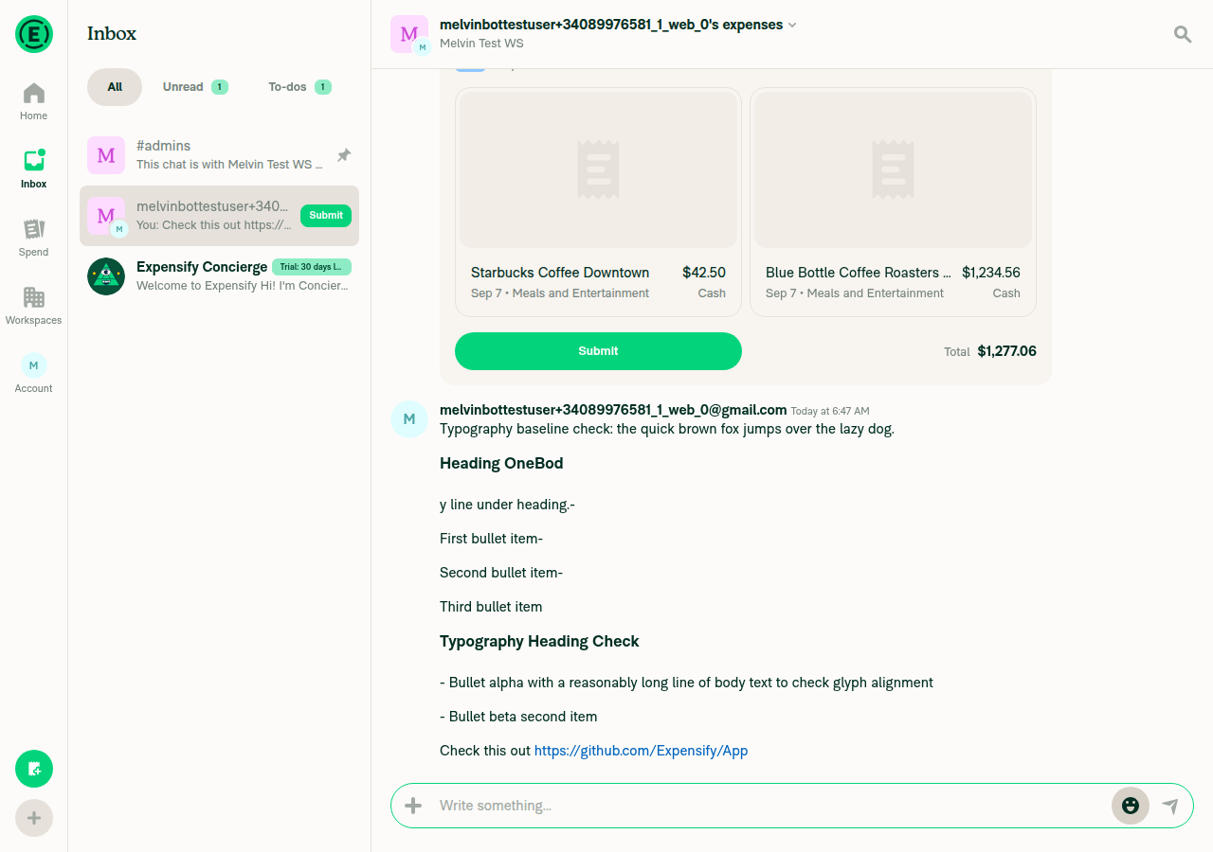This screenshot has height=852, width=1213.
Task: Click the Bullet alpha long text line
Action: [x=686, y=683]
